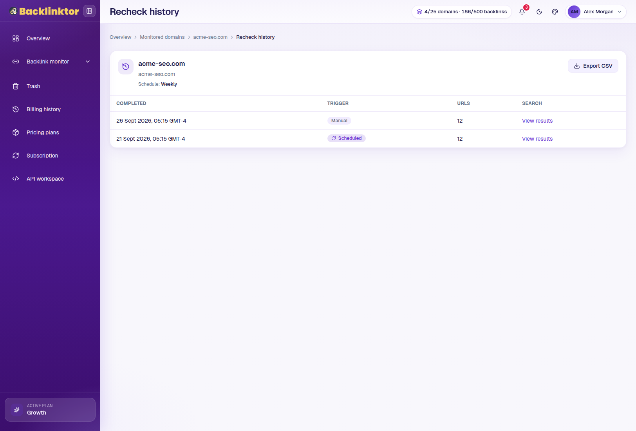Click '21 Sept 2026, 05:15 GMT-4' cell

tap(151, 139)
